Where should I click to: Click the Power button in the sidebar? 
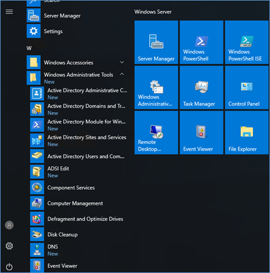tap(9, 267)
